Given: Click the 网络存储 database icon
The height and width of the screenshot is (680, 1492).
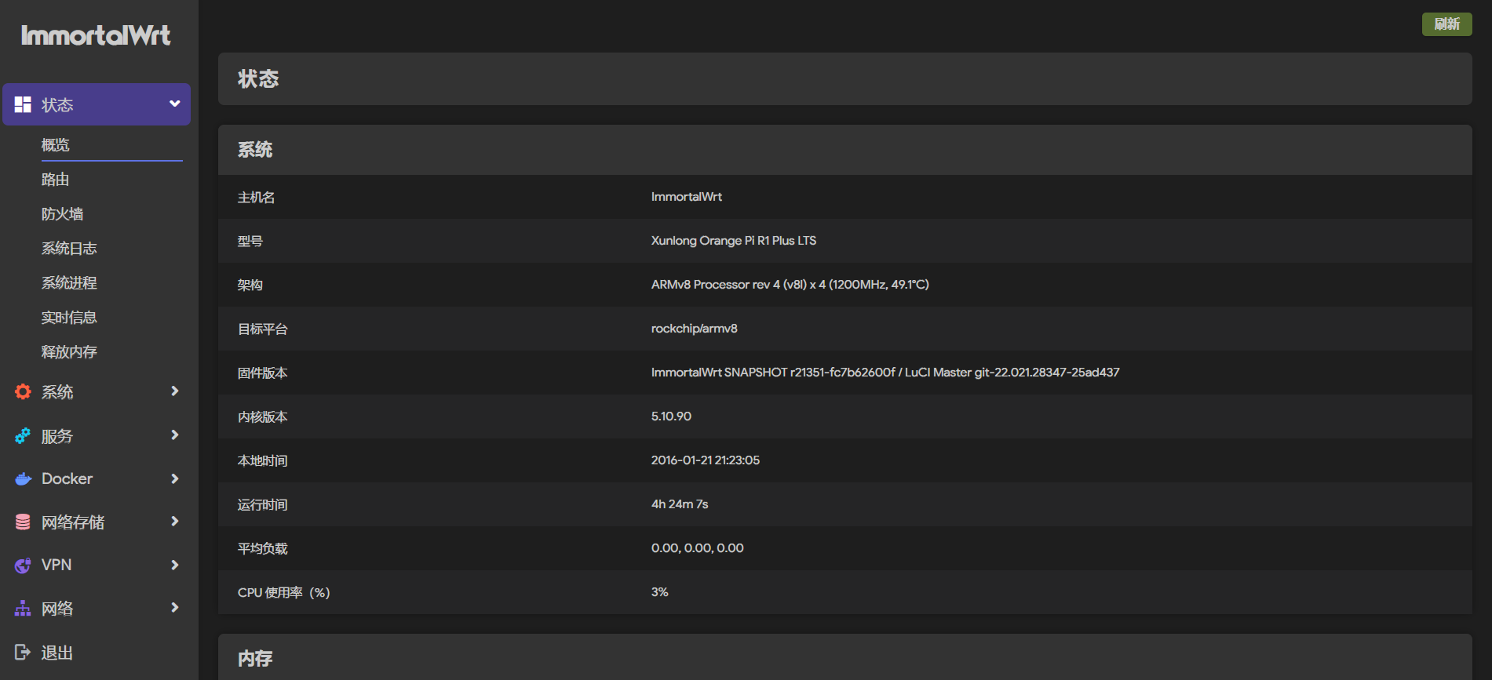Looking at the screenshot, I should [x=23, y=522].
